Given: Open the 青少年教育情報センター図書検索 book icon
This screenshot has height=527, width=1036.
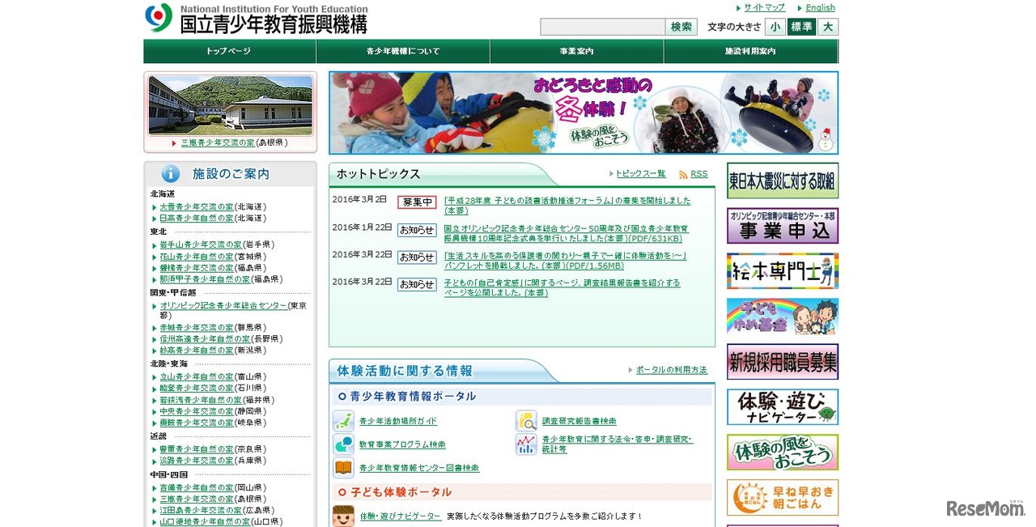Looking at the screenshot, I should pyautogui.click(x=342, y=468).
